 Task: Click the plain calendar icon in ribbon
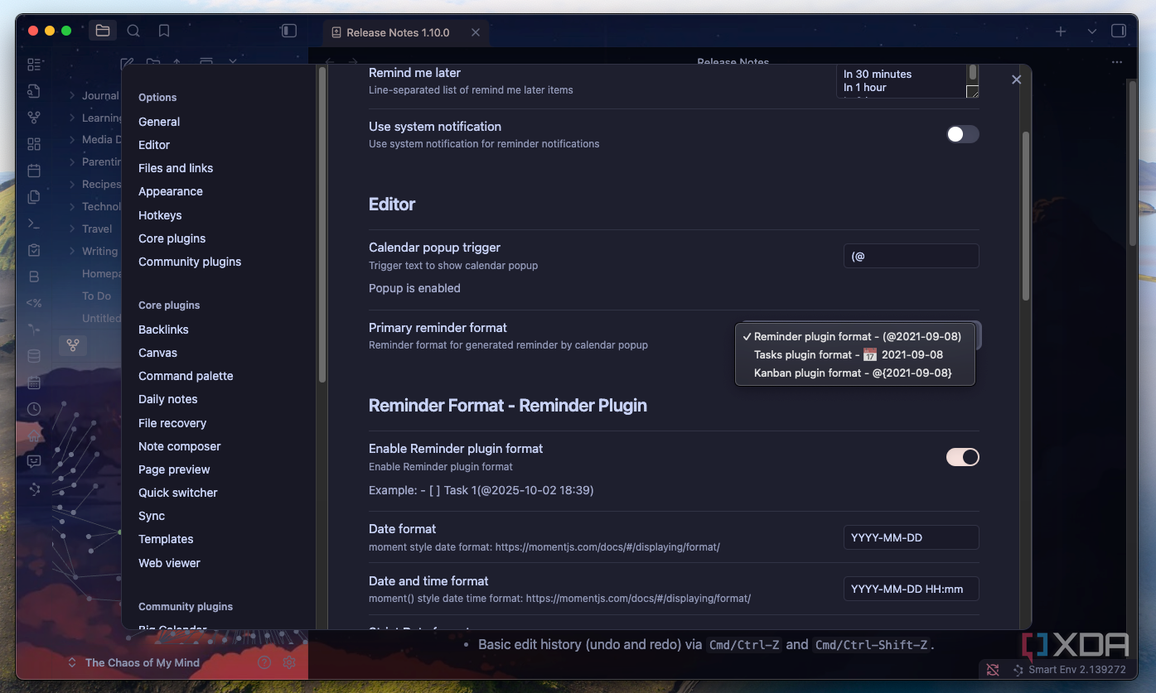34,171
